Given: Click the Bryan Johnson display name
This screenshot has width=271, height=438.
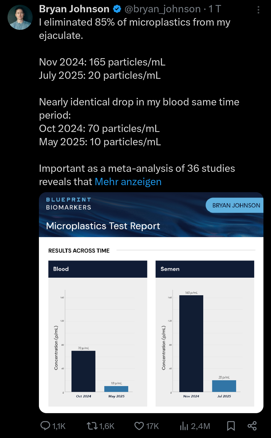Looking at the screenshot, I should (x=74, y=9).
